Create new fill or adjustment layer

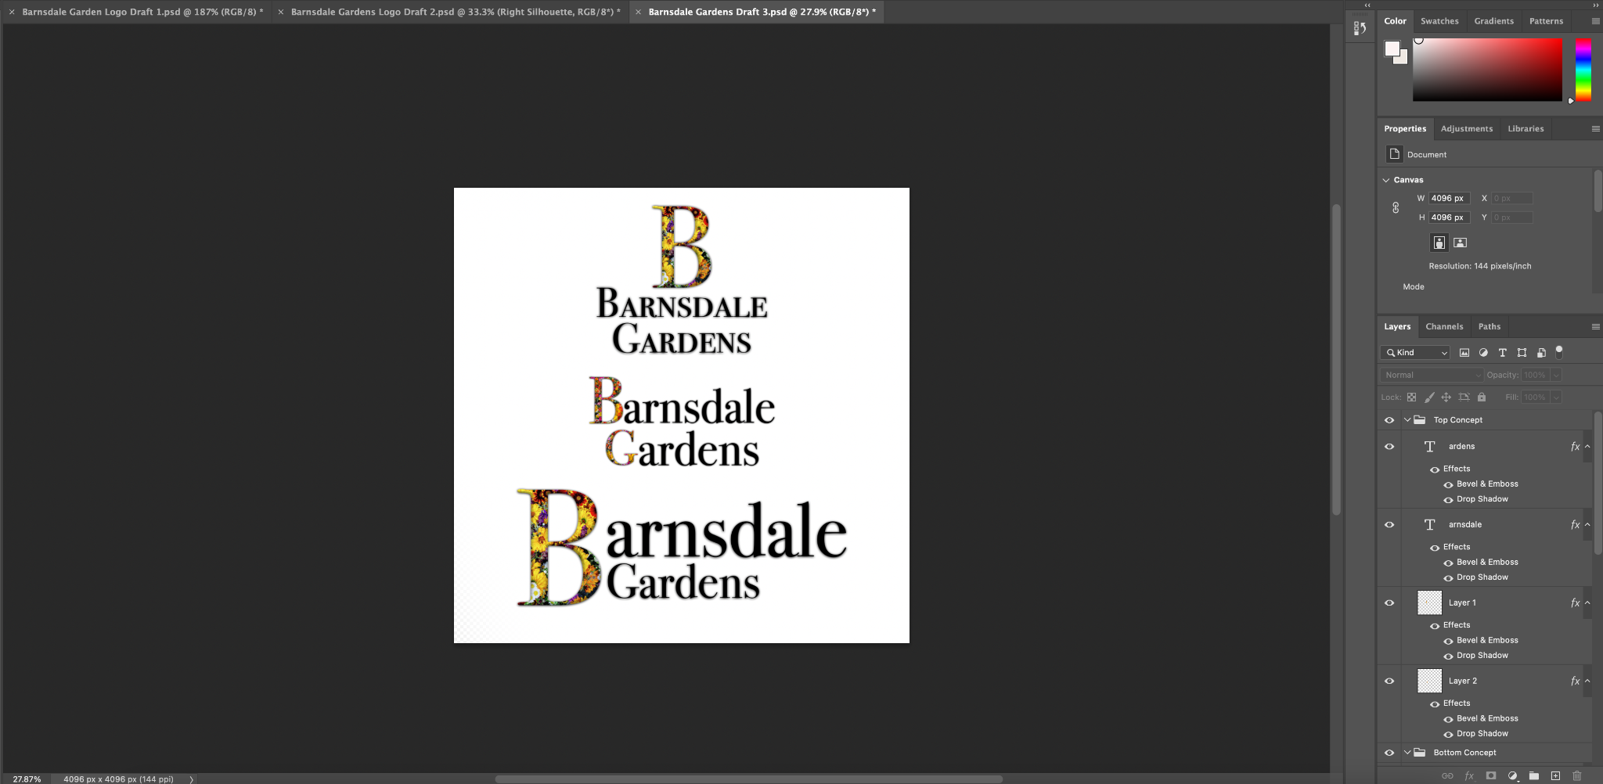pyautogui.click(x=1513, y=776)
